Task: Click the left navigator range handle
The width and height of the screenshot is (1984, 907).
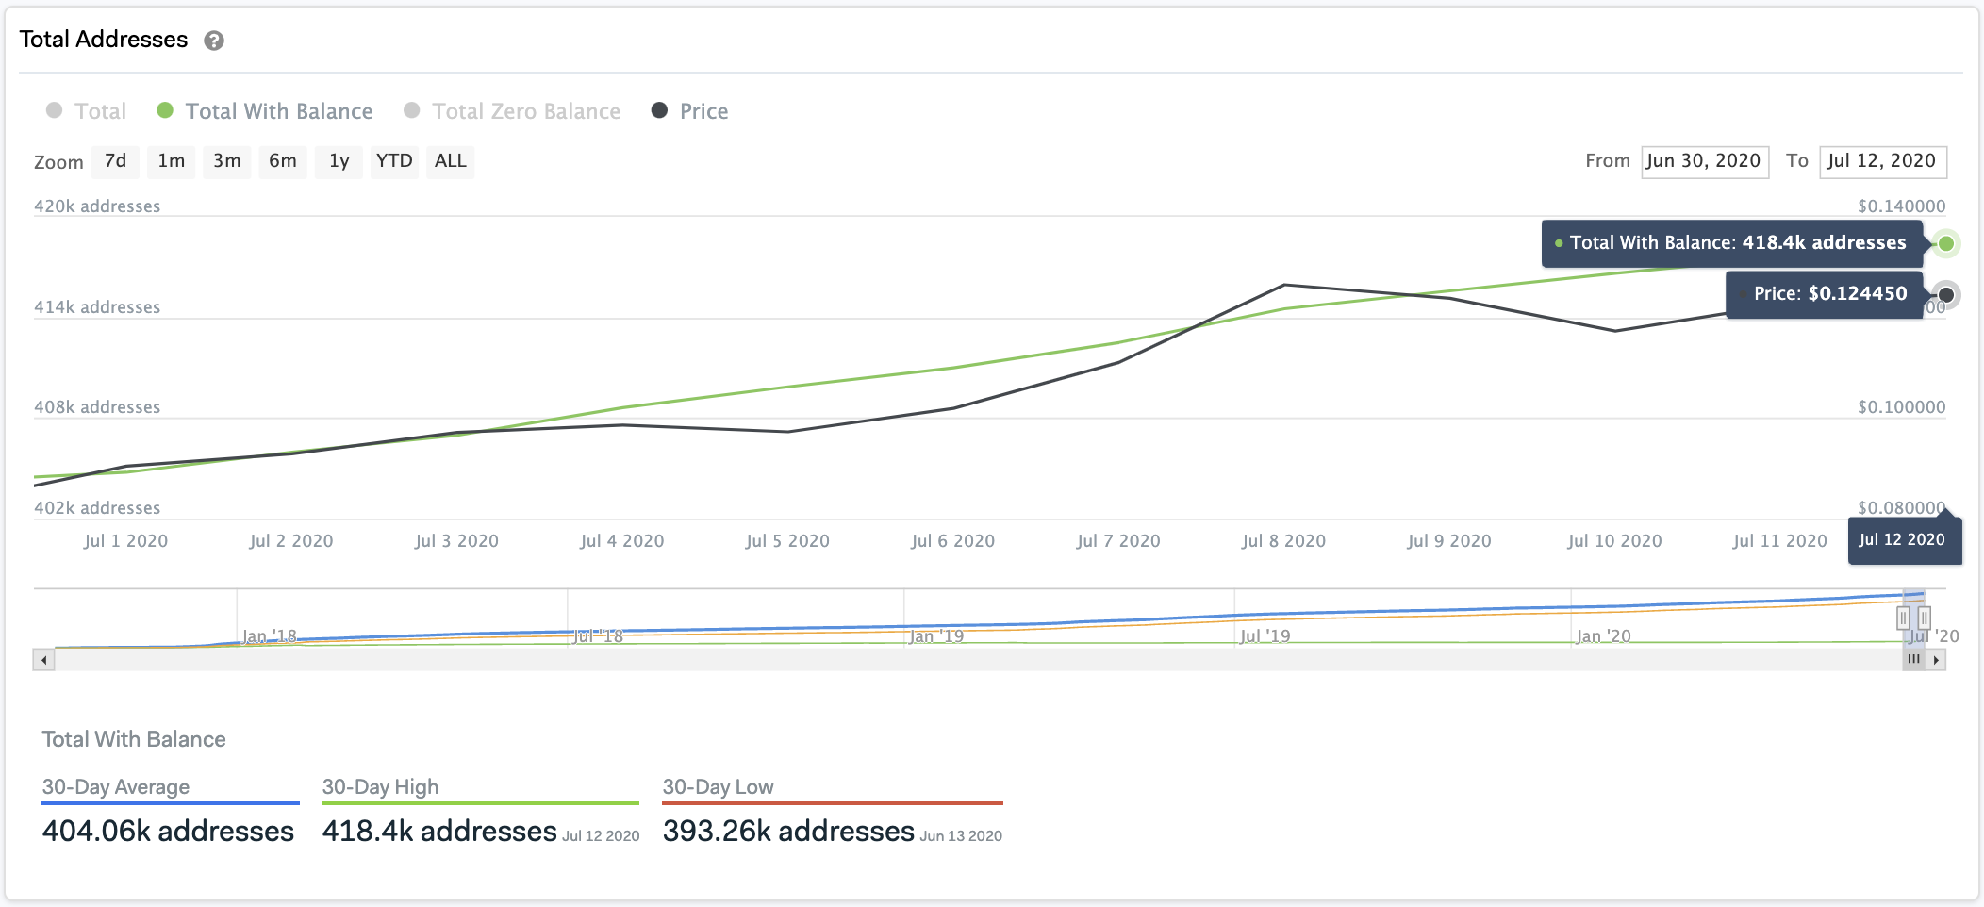Action: click(x=1903, y=618)
